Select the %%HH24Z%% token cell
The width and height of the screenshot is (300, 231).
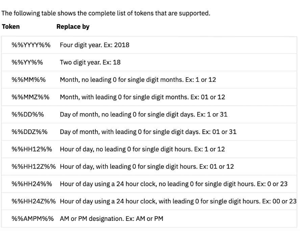[33, 201]
